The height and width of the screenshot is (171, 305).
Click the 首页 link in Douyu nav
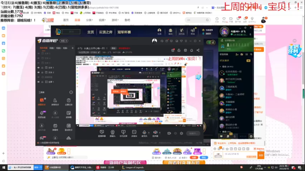[x=66, y=20]
